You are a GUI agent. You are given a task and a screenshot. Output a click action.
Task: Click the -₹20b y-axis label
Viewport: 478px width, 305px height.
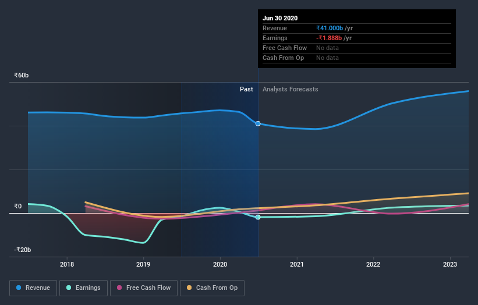tap(22, 250)
